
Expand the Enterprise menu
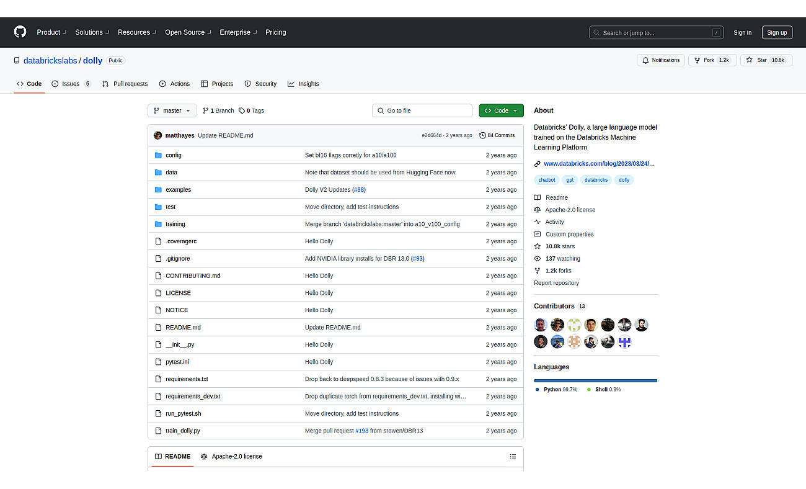click(x=238, y=32)
